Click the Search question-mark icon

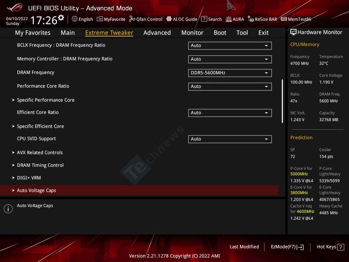click(x=204, y=19)
